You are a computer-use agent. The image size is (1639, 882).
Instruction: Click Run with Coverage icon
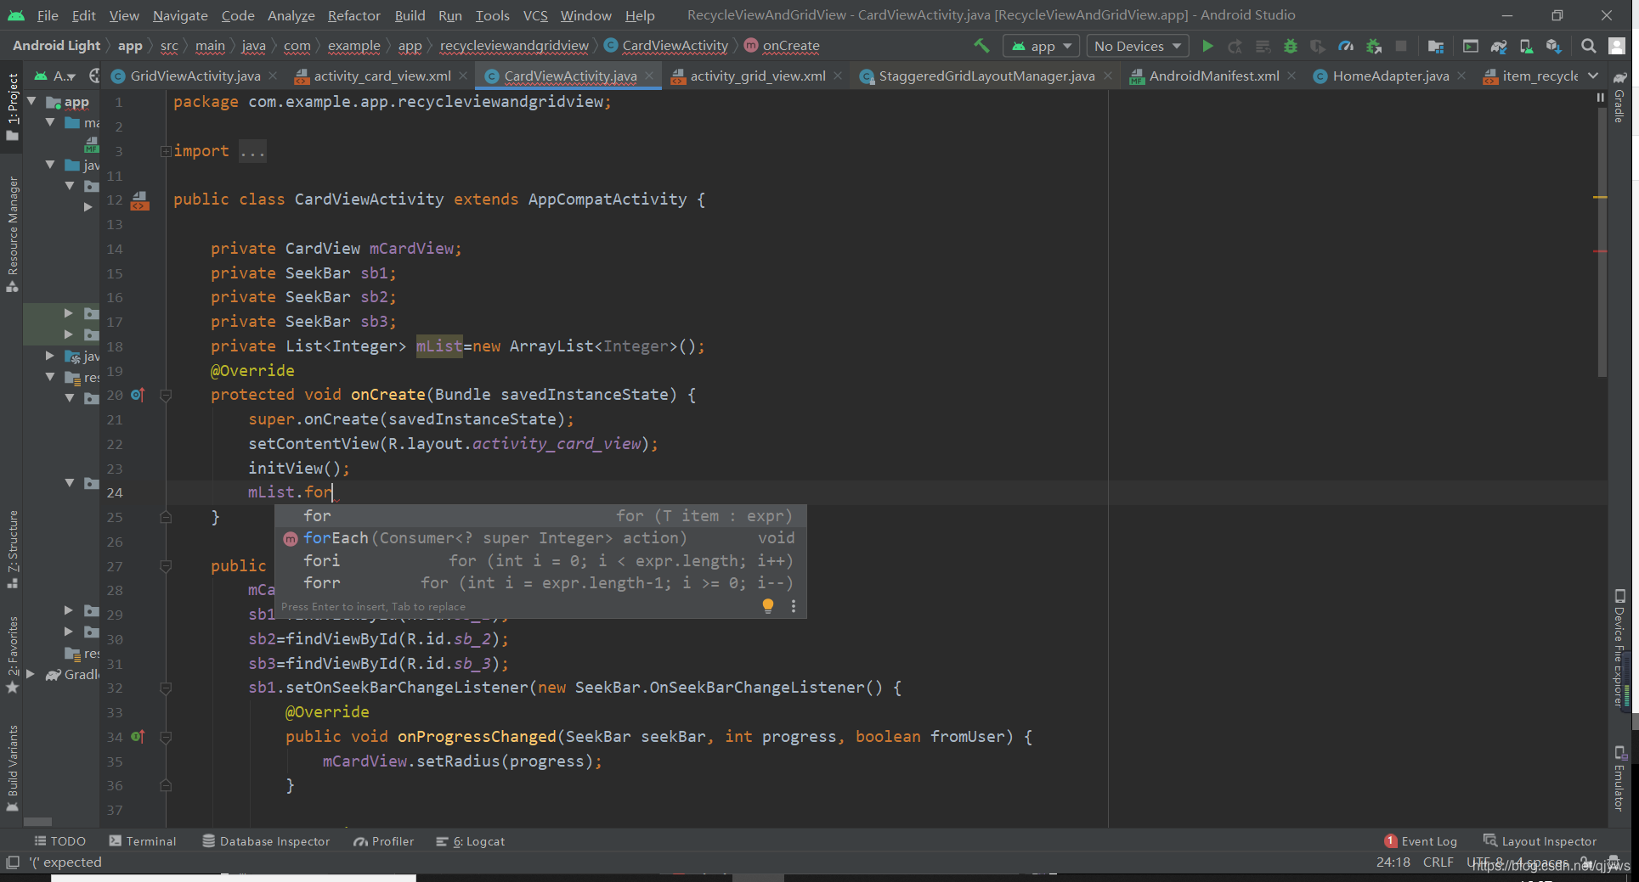coord(1318,46)
